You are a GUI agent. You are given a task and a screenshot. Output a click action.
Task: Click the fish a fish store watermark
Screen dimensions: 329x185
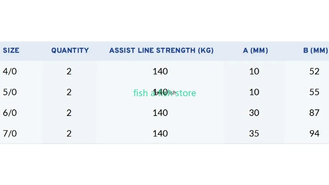coord(165,93)
